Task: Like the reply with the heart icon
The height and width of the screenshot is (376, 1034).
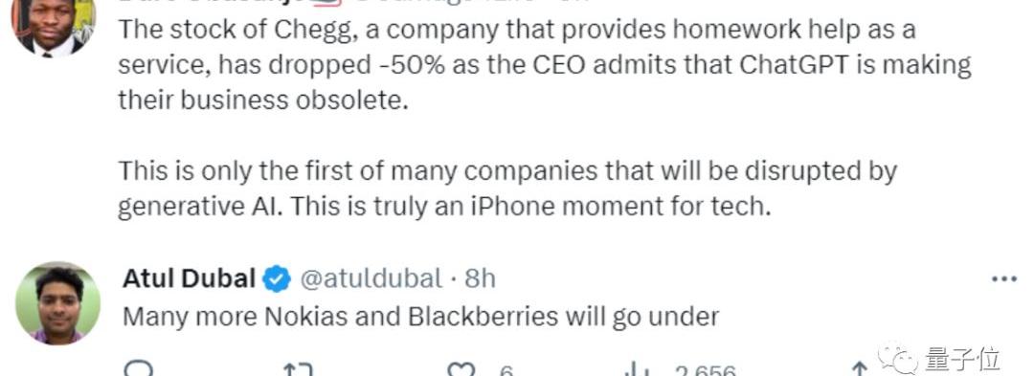Action: [461, 369]
